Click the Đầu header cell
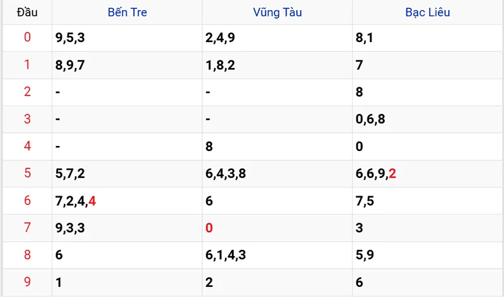504x297 pixels. pos(27,12)
